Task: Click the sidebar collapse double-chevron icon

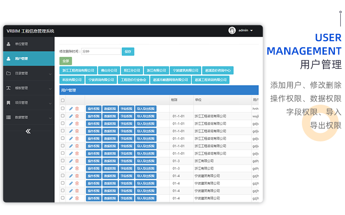Action: 28,131
